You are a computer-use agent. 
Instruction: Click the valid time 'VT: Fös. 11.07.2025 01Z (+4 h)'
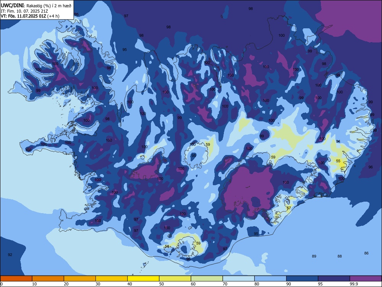tap(30, 16)
